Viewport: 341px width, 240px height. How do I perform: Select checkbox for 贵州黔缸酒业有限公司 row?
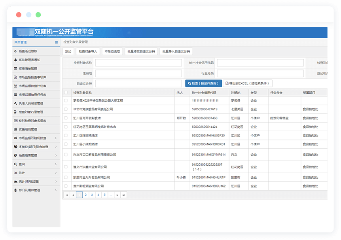point(66,186)
